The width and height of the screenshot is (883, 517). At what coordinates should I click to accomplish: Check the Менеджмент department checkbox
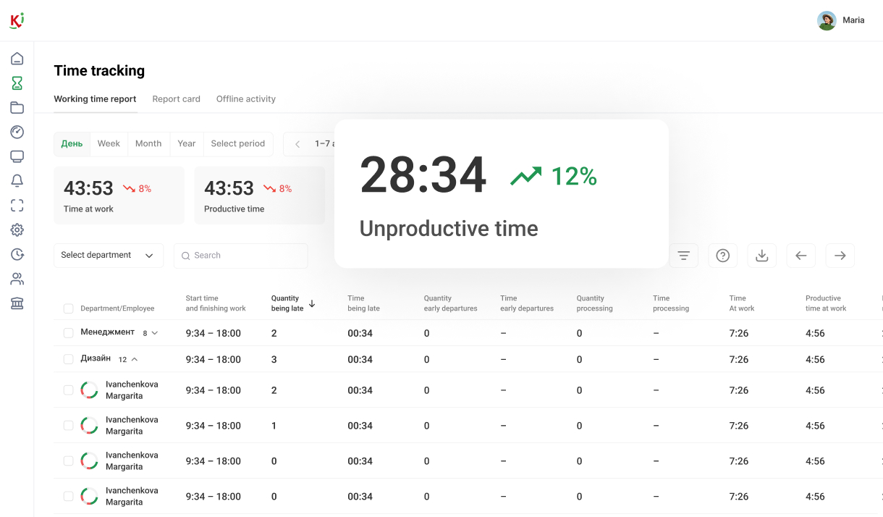click(x=68, y=332)
